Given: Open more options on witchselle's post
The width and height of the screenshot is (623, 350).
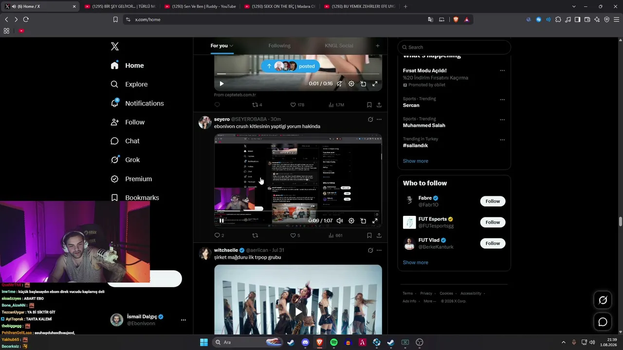Looking at the screenshot, I should coord(379,250).
